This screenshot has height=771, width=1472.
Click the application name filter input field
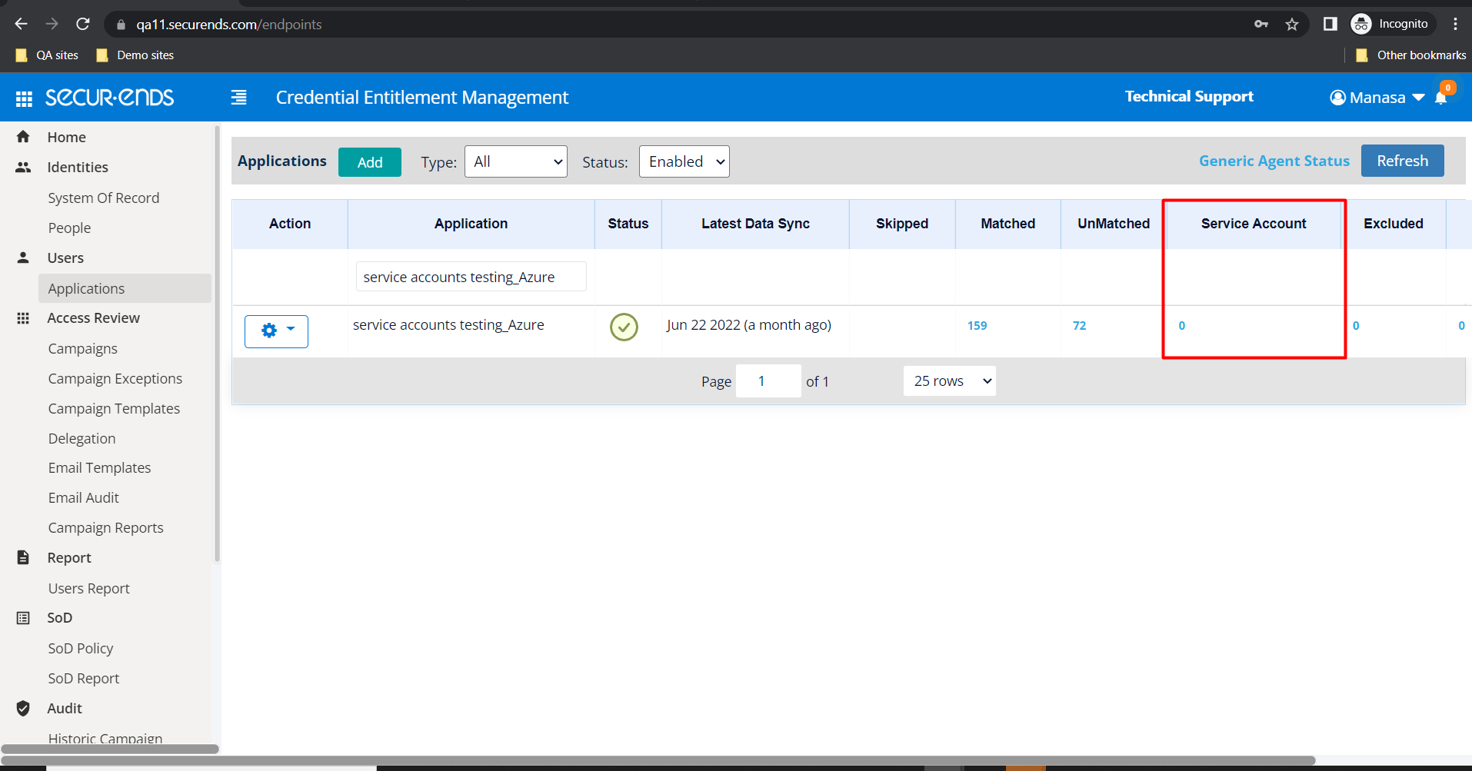(x=470, y=276)
